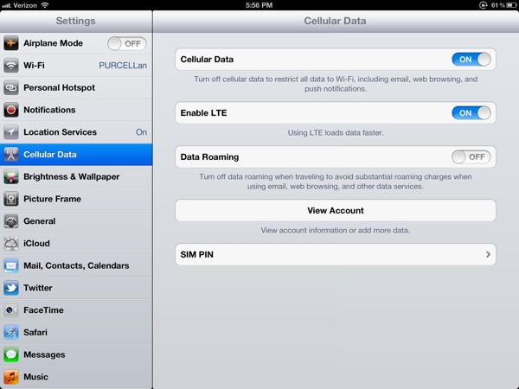Tap the General gear icon
The image size is (519, 389).
point(11,221)
